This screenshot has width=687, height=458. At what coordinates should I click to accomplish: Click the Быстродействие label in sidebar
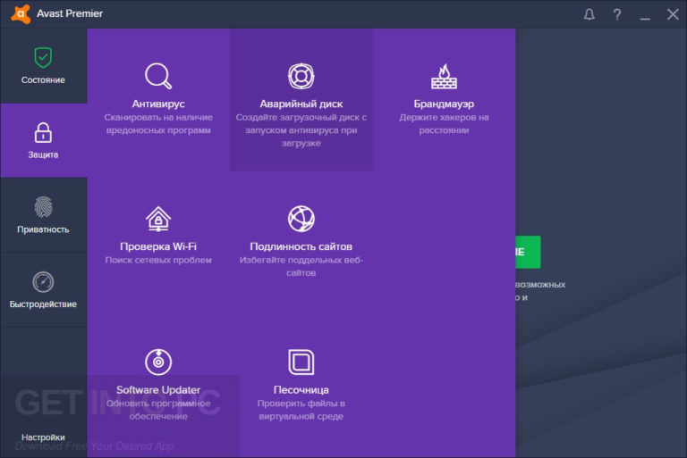[x=43, y=304]
